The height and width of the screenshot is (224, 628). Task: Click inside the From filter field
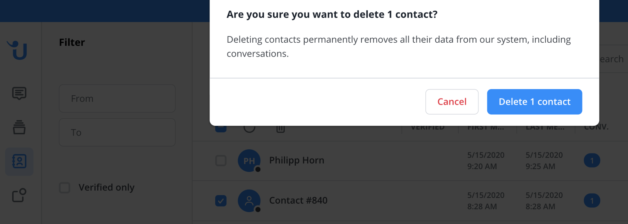click(117, 98)
